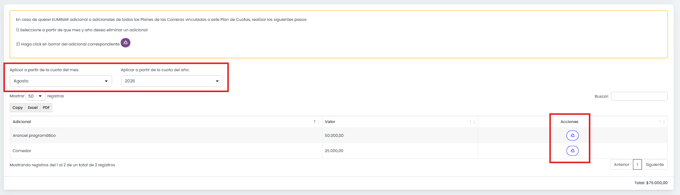The height and width of the screenshot is (195, 680).
Task: Select the Comedor cell
Action: coord(166,151)
